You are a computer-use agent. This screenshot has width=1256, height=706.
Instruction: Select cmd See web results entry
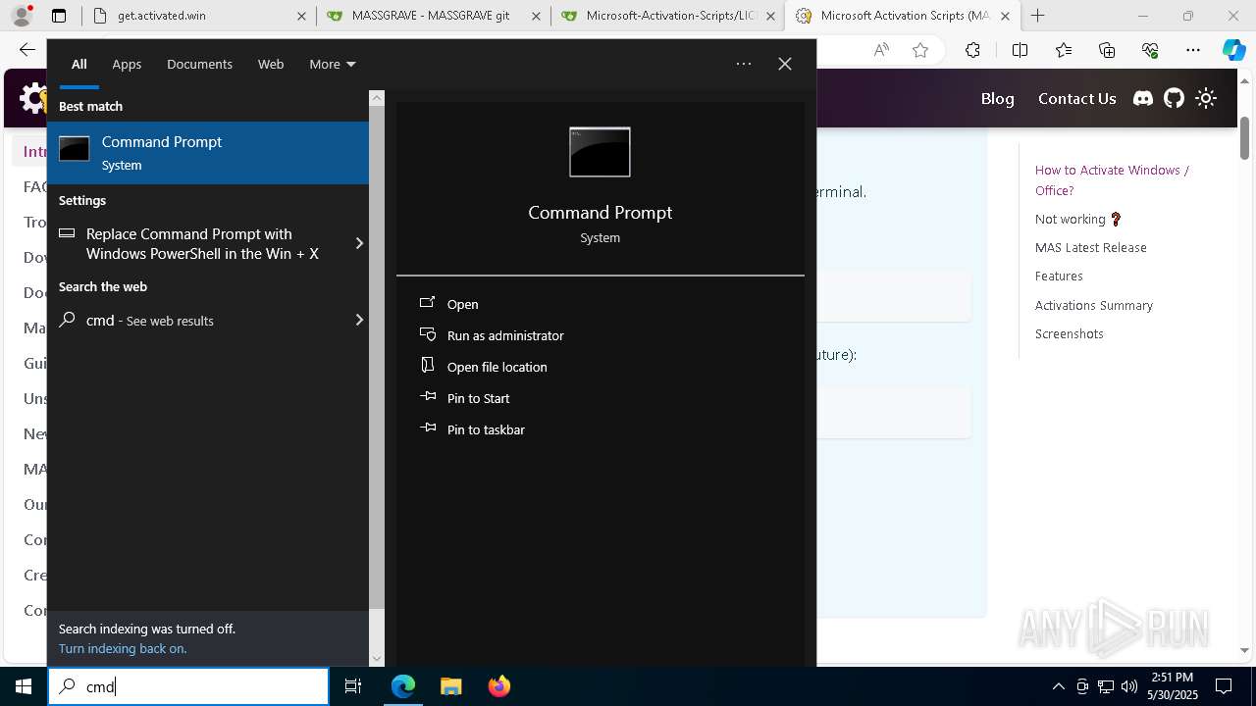tap(208, 320)
